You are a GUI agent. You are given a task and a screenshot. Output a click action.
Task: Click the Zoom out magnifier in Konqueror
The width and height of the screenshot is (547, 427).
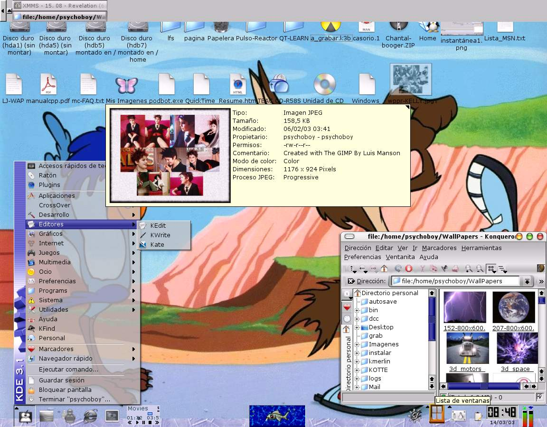(480, 269)
